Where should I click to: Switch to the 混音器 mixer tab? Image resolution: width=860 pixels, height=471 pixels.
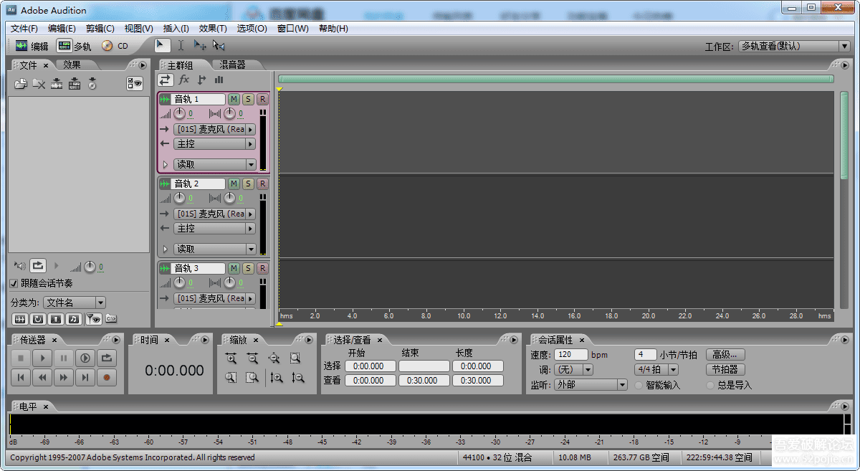coord(232,65)
